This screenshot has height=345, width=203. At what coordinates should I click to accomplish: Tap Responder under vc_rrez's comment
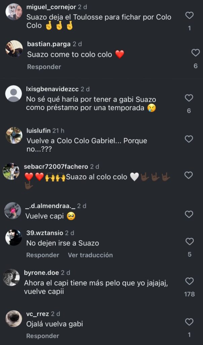coord(43,336)
